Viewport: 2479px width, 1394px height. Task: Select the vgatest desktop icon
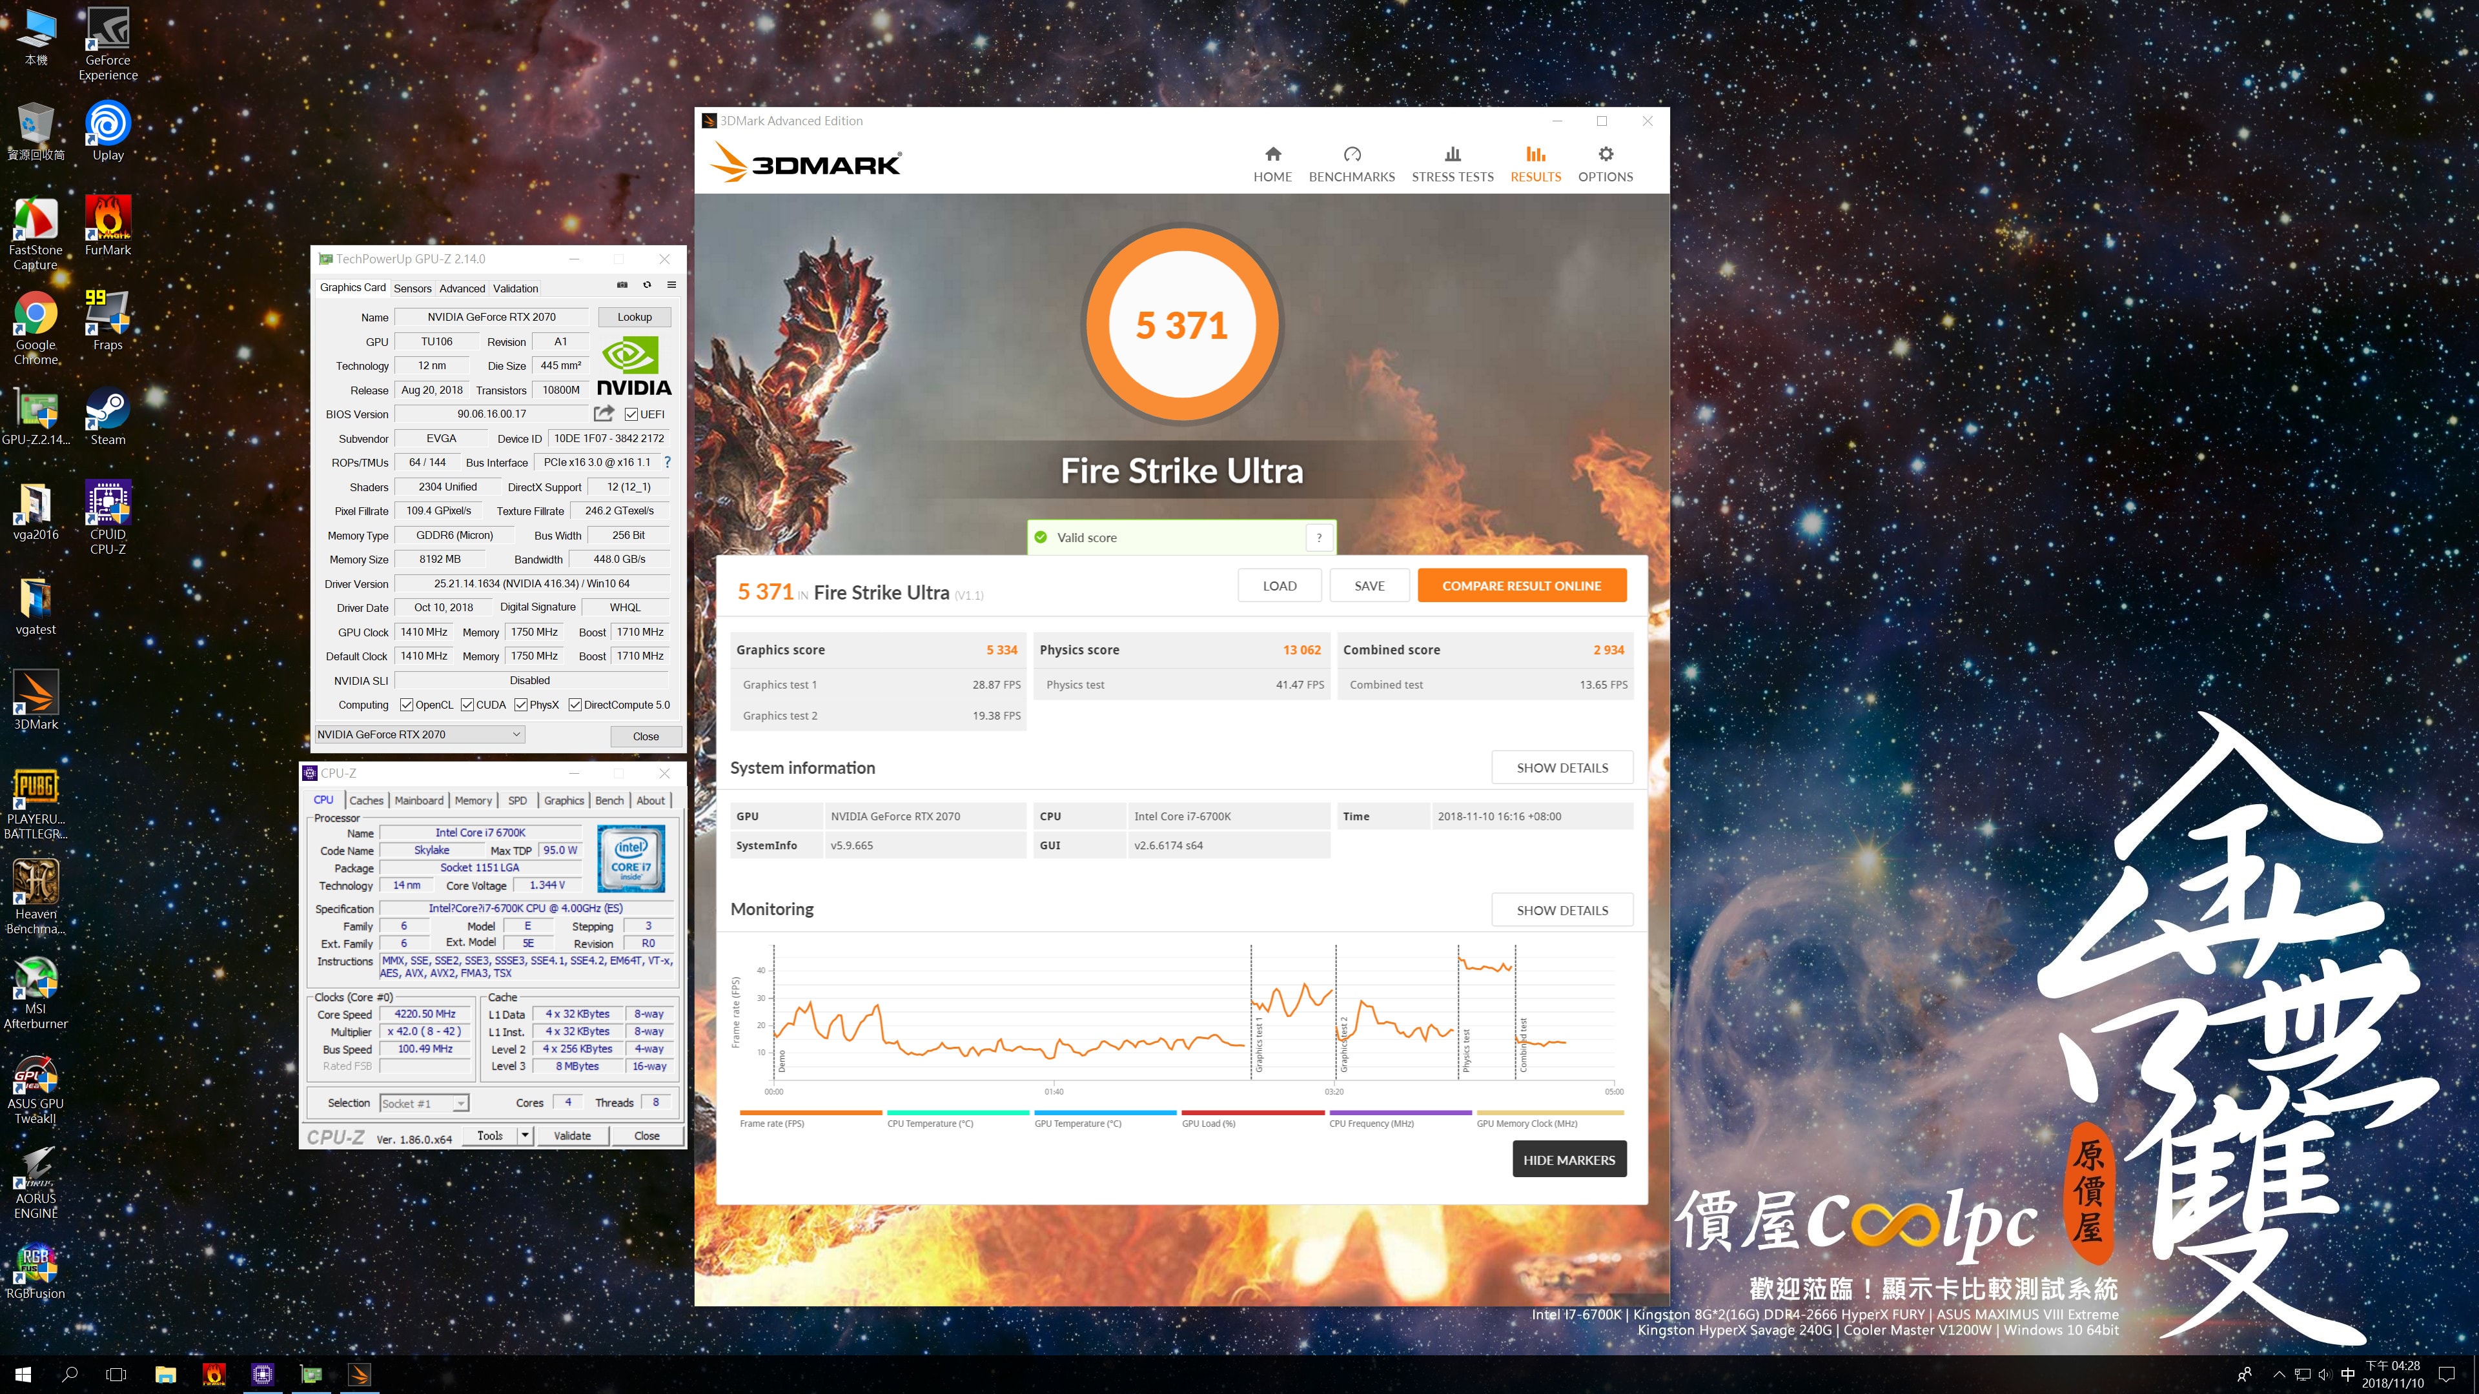[36, 606]
